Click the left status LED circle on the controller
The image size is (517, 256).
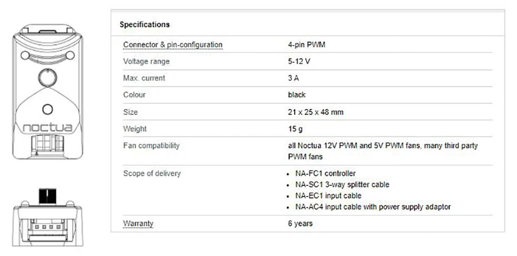coord(24,55)
